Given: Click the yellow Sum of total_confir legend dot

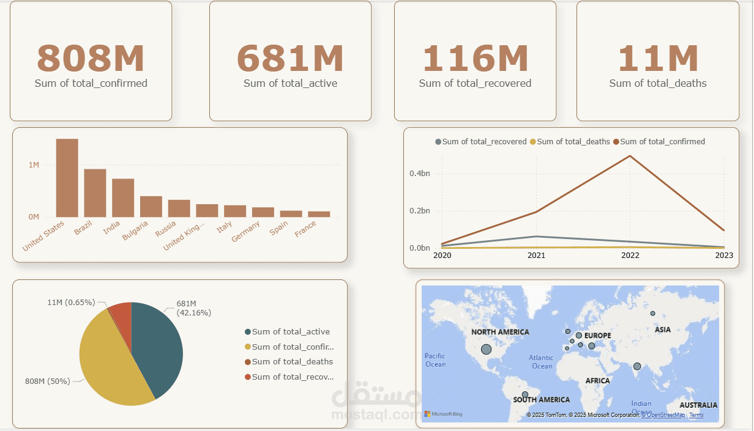Looking at the screenshot, I should click(248, 347).
